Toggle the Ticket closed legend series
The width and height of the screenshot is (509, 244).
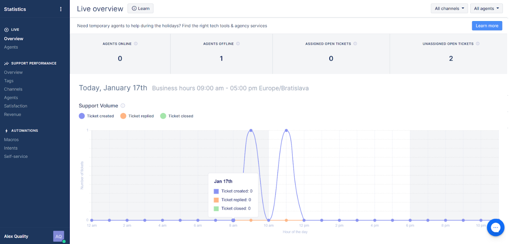pyautogui.click(x=177, y=116)
